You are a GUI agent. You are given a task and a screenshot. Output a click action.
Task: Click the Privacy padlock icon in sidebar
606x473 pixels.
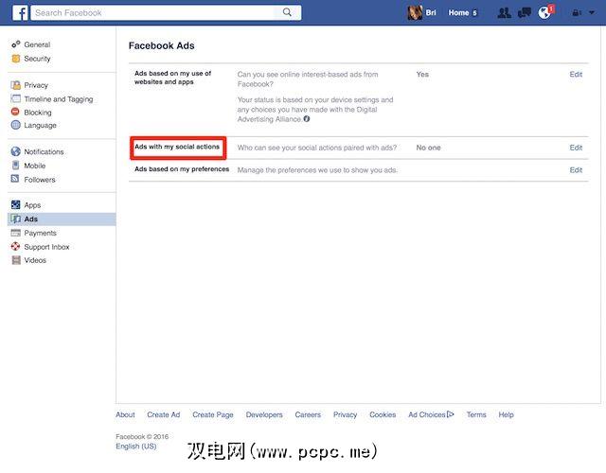click(x=16, y=85)
